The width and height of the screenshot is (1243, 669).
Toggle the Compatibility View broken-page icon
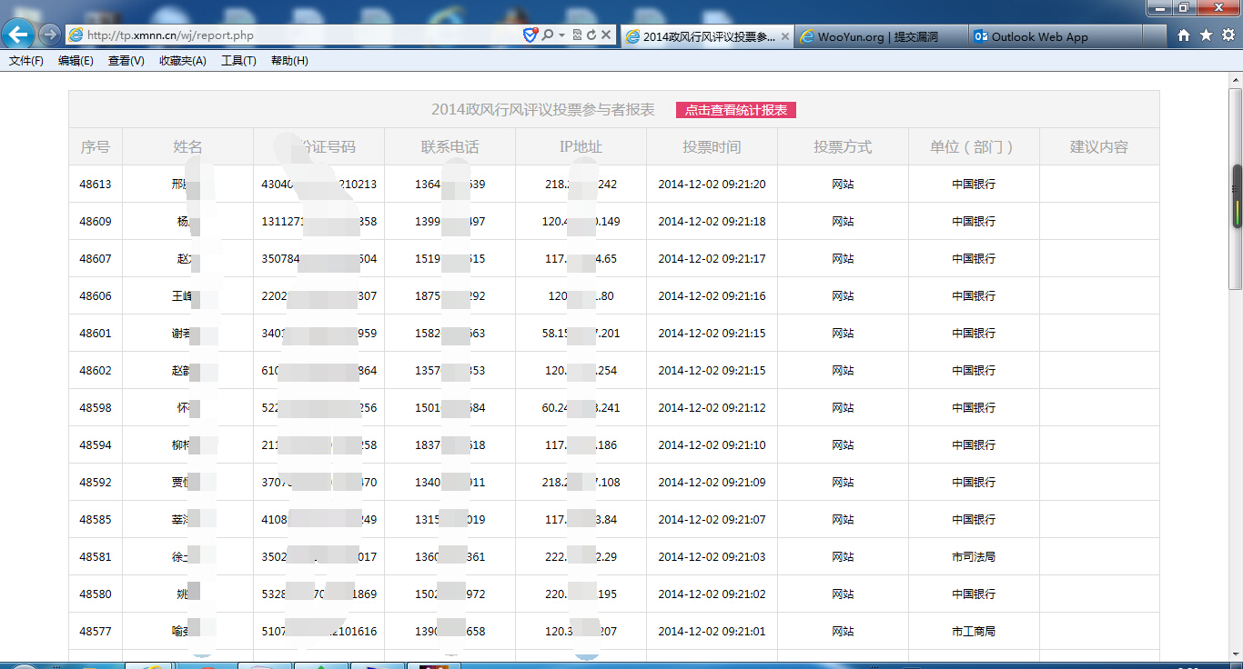pyautogui.click(x=577, y=35)
